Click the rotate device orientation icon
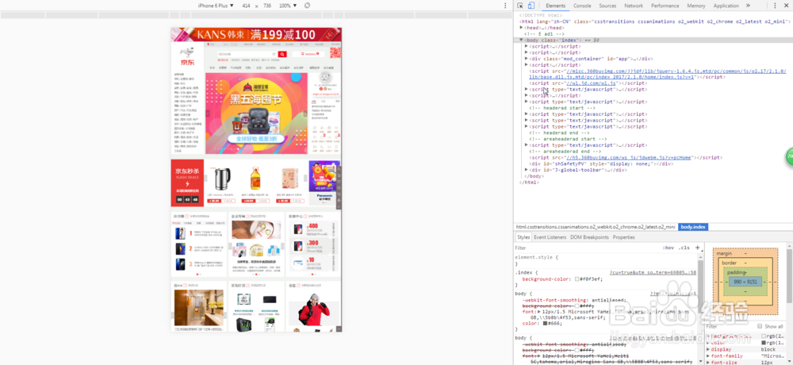The height and width of the screenshot is (365, 793). [x=307, y=6]
